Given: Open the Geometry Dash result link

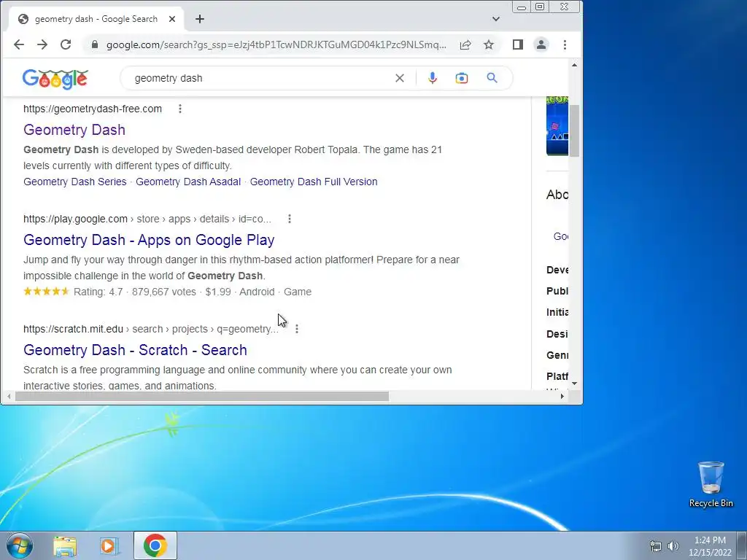Looking at the screenshot, I should point(74,130).
